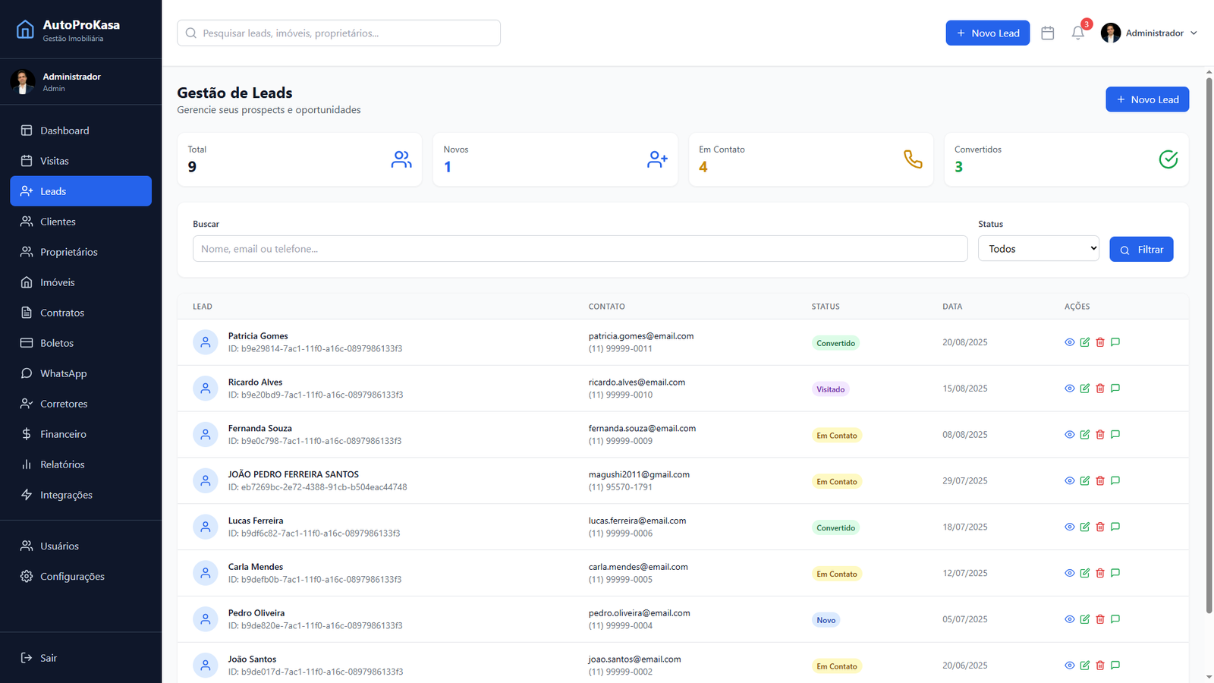Click the Nome, email ou telefone field

580,249
